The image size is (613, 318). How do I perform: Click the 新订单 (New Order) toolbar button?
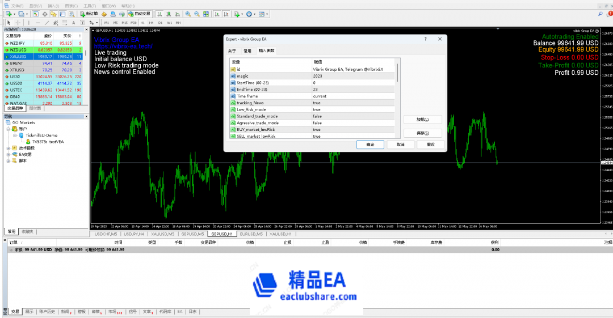89,14
